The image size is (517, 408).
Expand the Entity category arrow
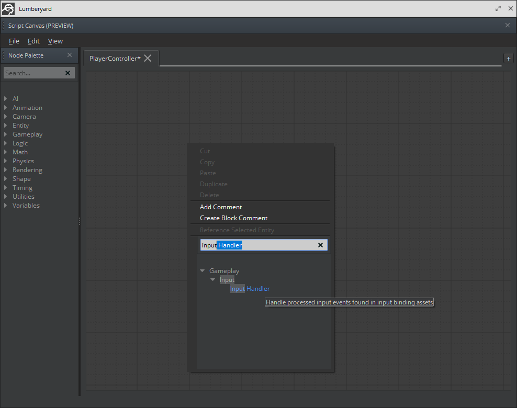click(5, 125)
